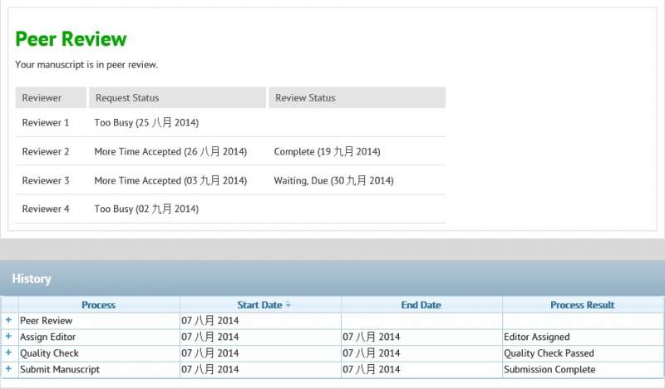The image size is (665, 389).
Task: Click the Reviewer column header
Action: [42, 98]
